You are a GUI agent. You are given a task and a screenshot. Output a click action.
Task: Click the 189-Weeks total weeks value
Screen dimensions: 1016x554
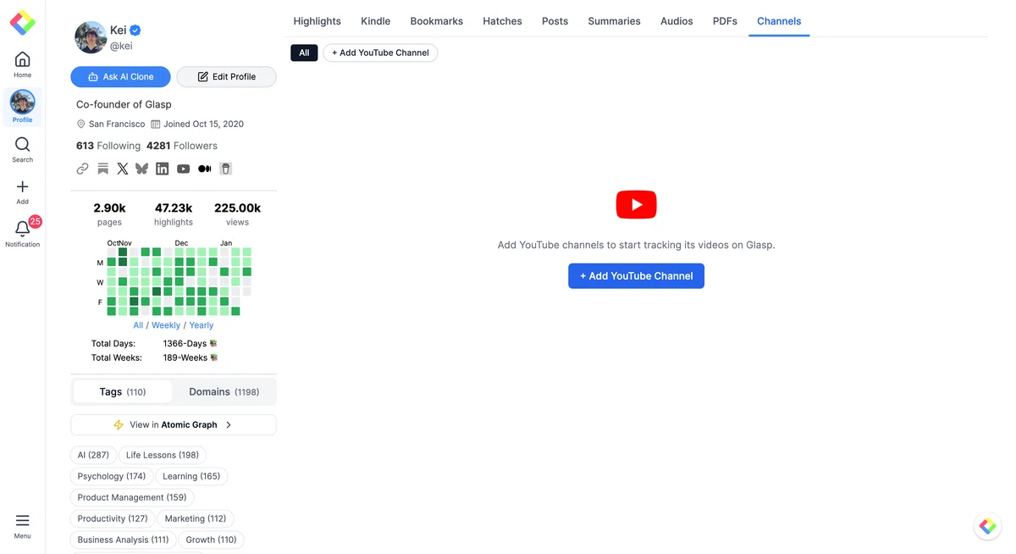click(190, 357)
